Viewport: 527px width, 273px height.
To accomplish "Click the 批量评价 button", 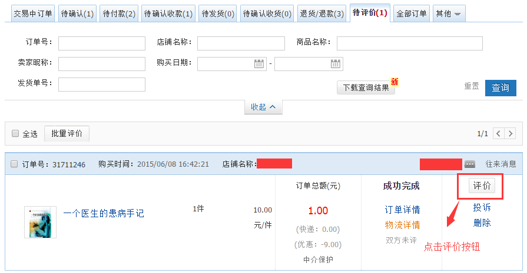I will pos(67,133).
